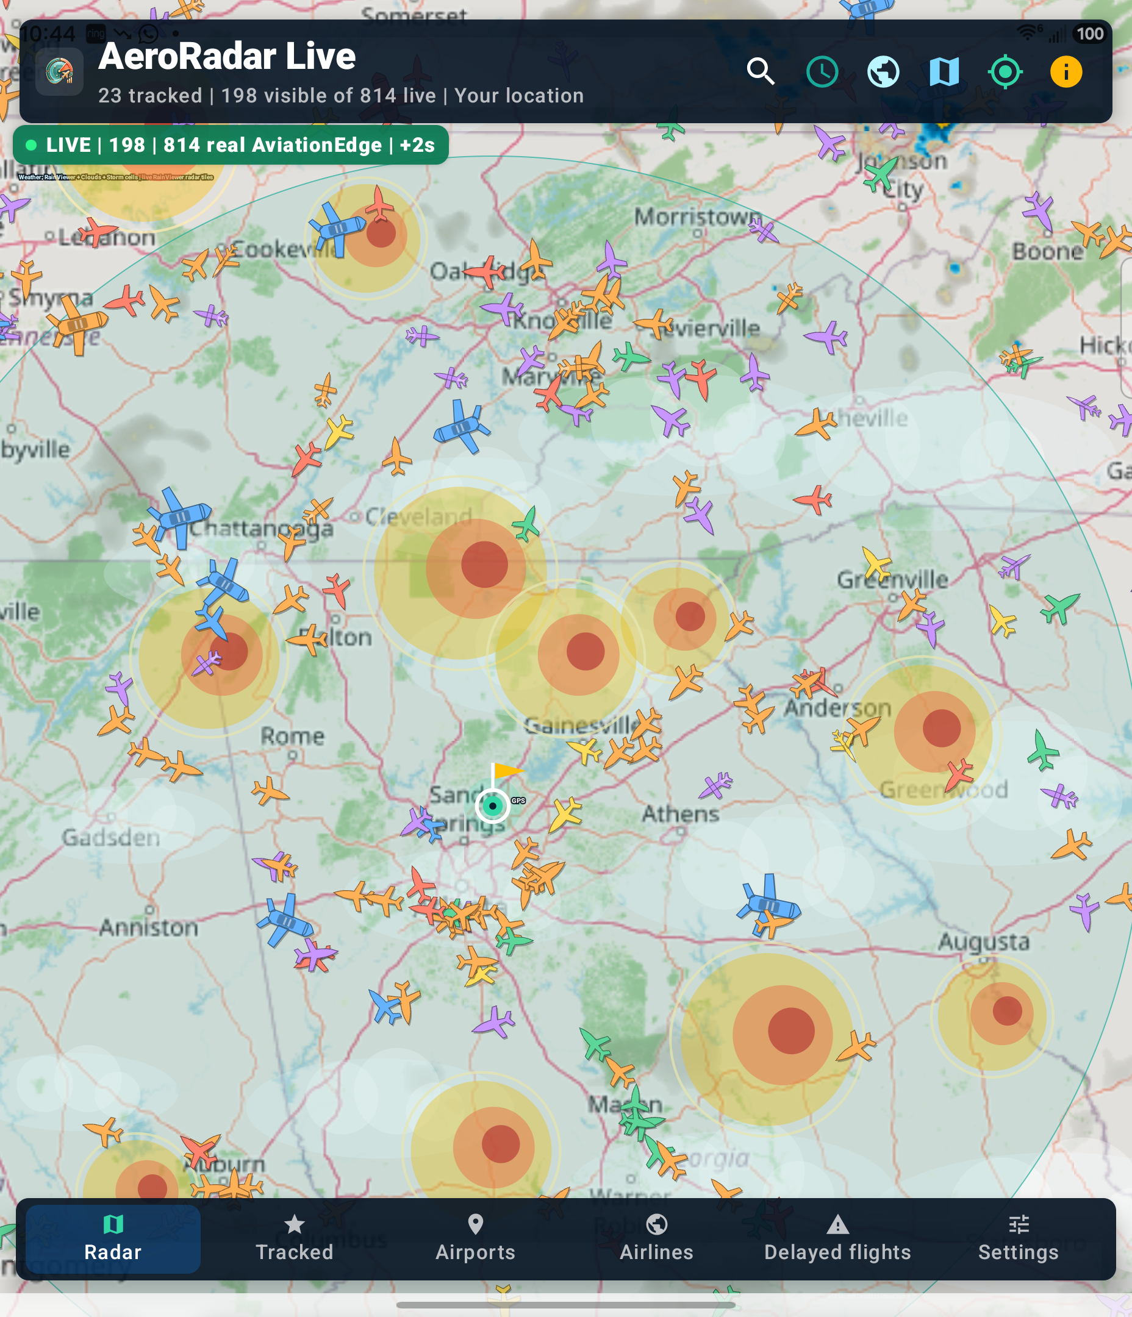
Task: Tap the green LIVE status badge
Action: pos(231,145)
